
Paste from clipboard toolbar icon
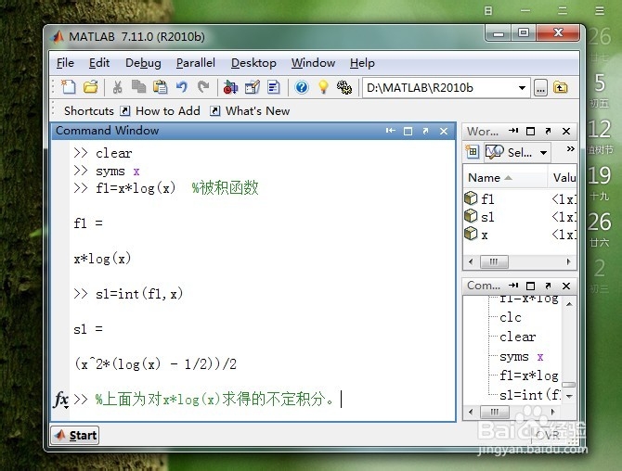pyautogui.click(x=161, y=87)
